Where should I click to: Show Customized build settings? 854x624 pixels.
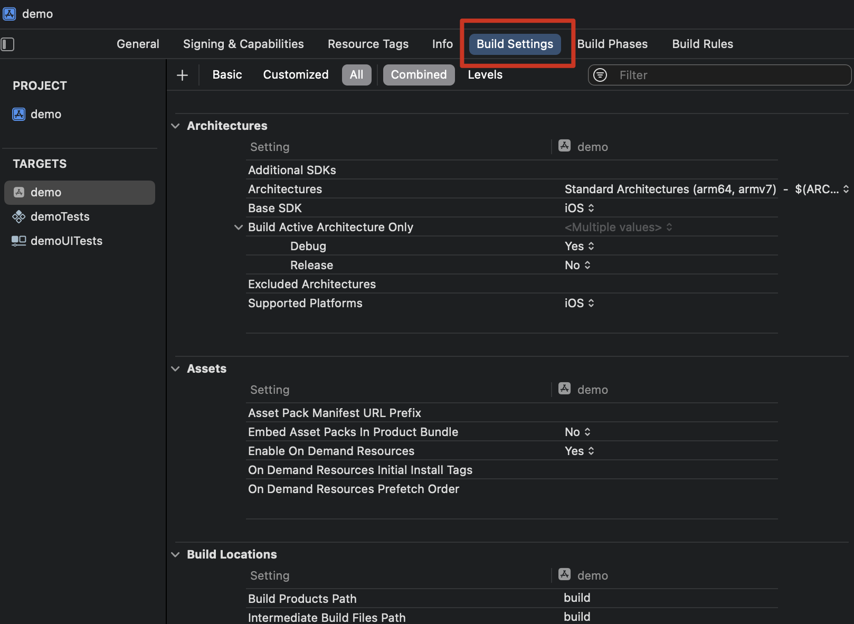[296, 74]
